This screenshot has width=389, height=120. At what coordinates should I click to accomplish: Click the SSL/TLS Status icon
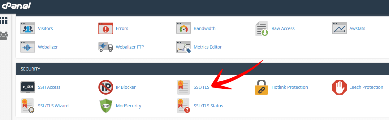[184, 106]
